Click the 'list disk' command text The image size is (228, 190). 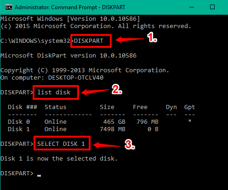coord(54,92)
